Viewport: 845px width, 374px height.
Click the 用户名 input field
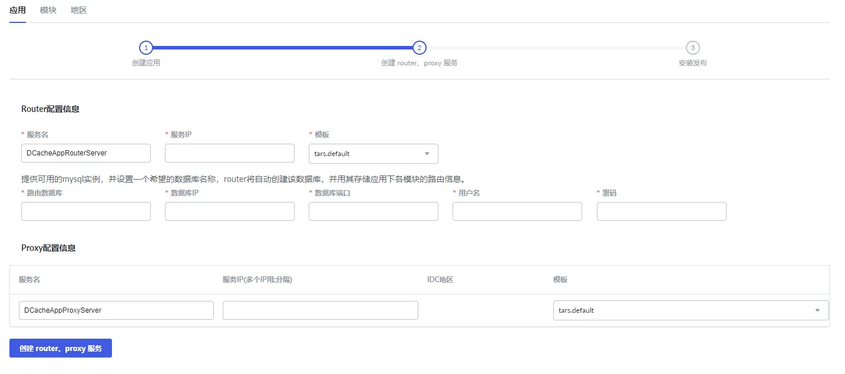[517, 211]
